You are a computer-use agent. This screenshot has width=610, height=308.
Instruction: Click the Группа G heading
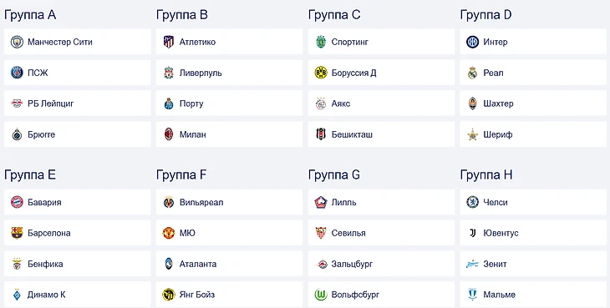point(334,175)
